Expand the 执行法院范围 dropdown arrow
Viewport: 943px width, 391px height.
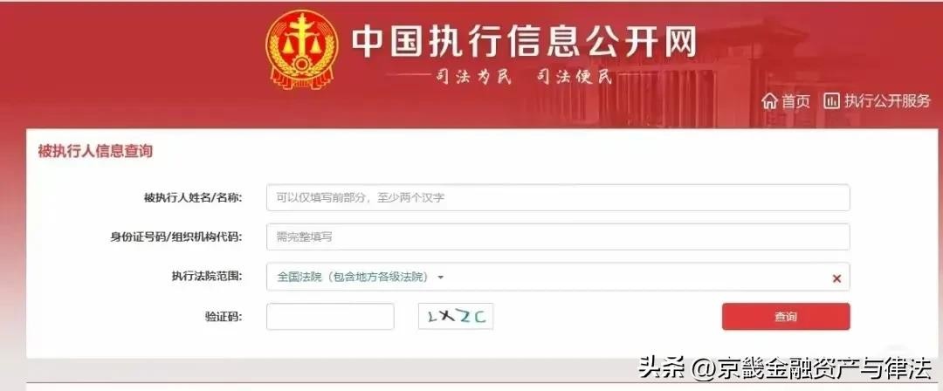[440, 278]
